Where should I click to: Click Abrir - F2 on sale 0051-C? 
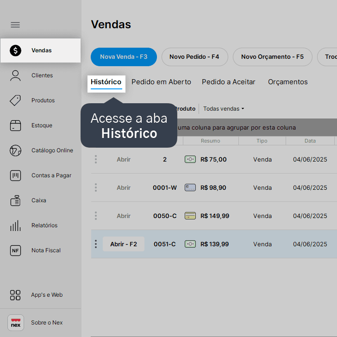pos(124,244)
